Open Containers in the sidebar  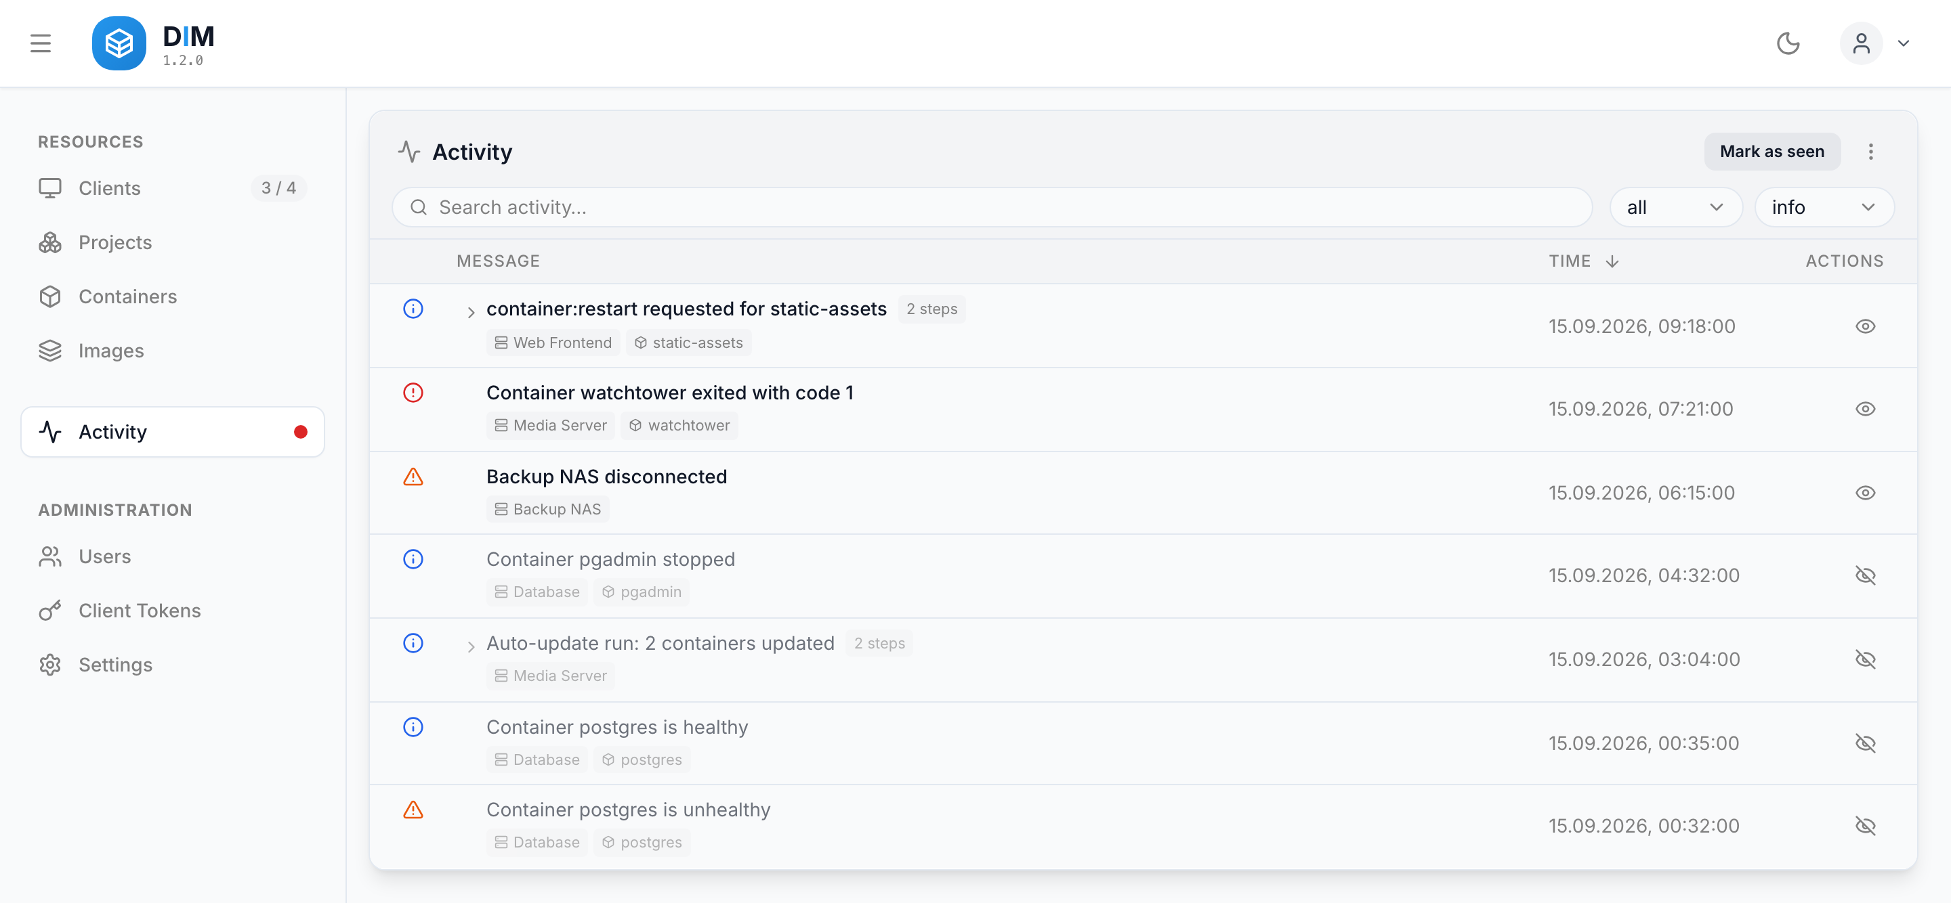pos(173,296)
